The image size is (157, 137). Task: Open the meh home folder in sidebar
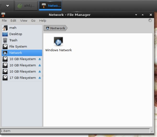pyautogui.click(x=13, y=28)
